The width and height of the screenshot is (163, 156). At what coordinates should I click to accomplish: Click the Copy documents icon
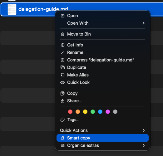62,93
